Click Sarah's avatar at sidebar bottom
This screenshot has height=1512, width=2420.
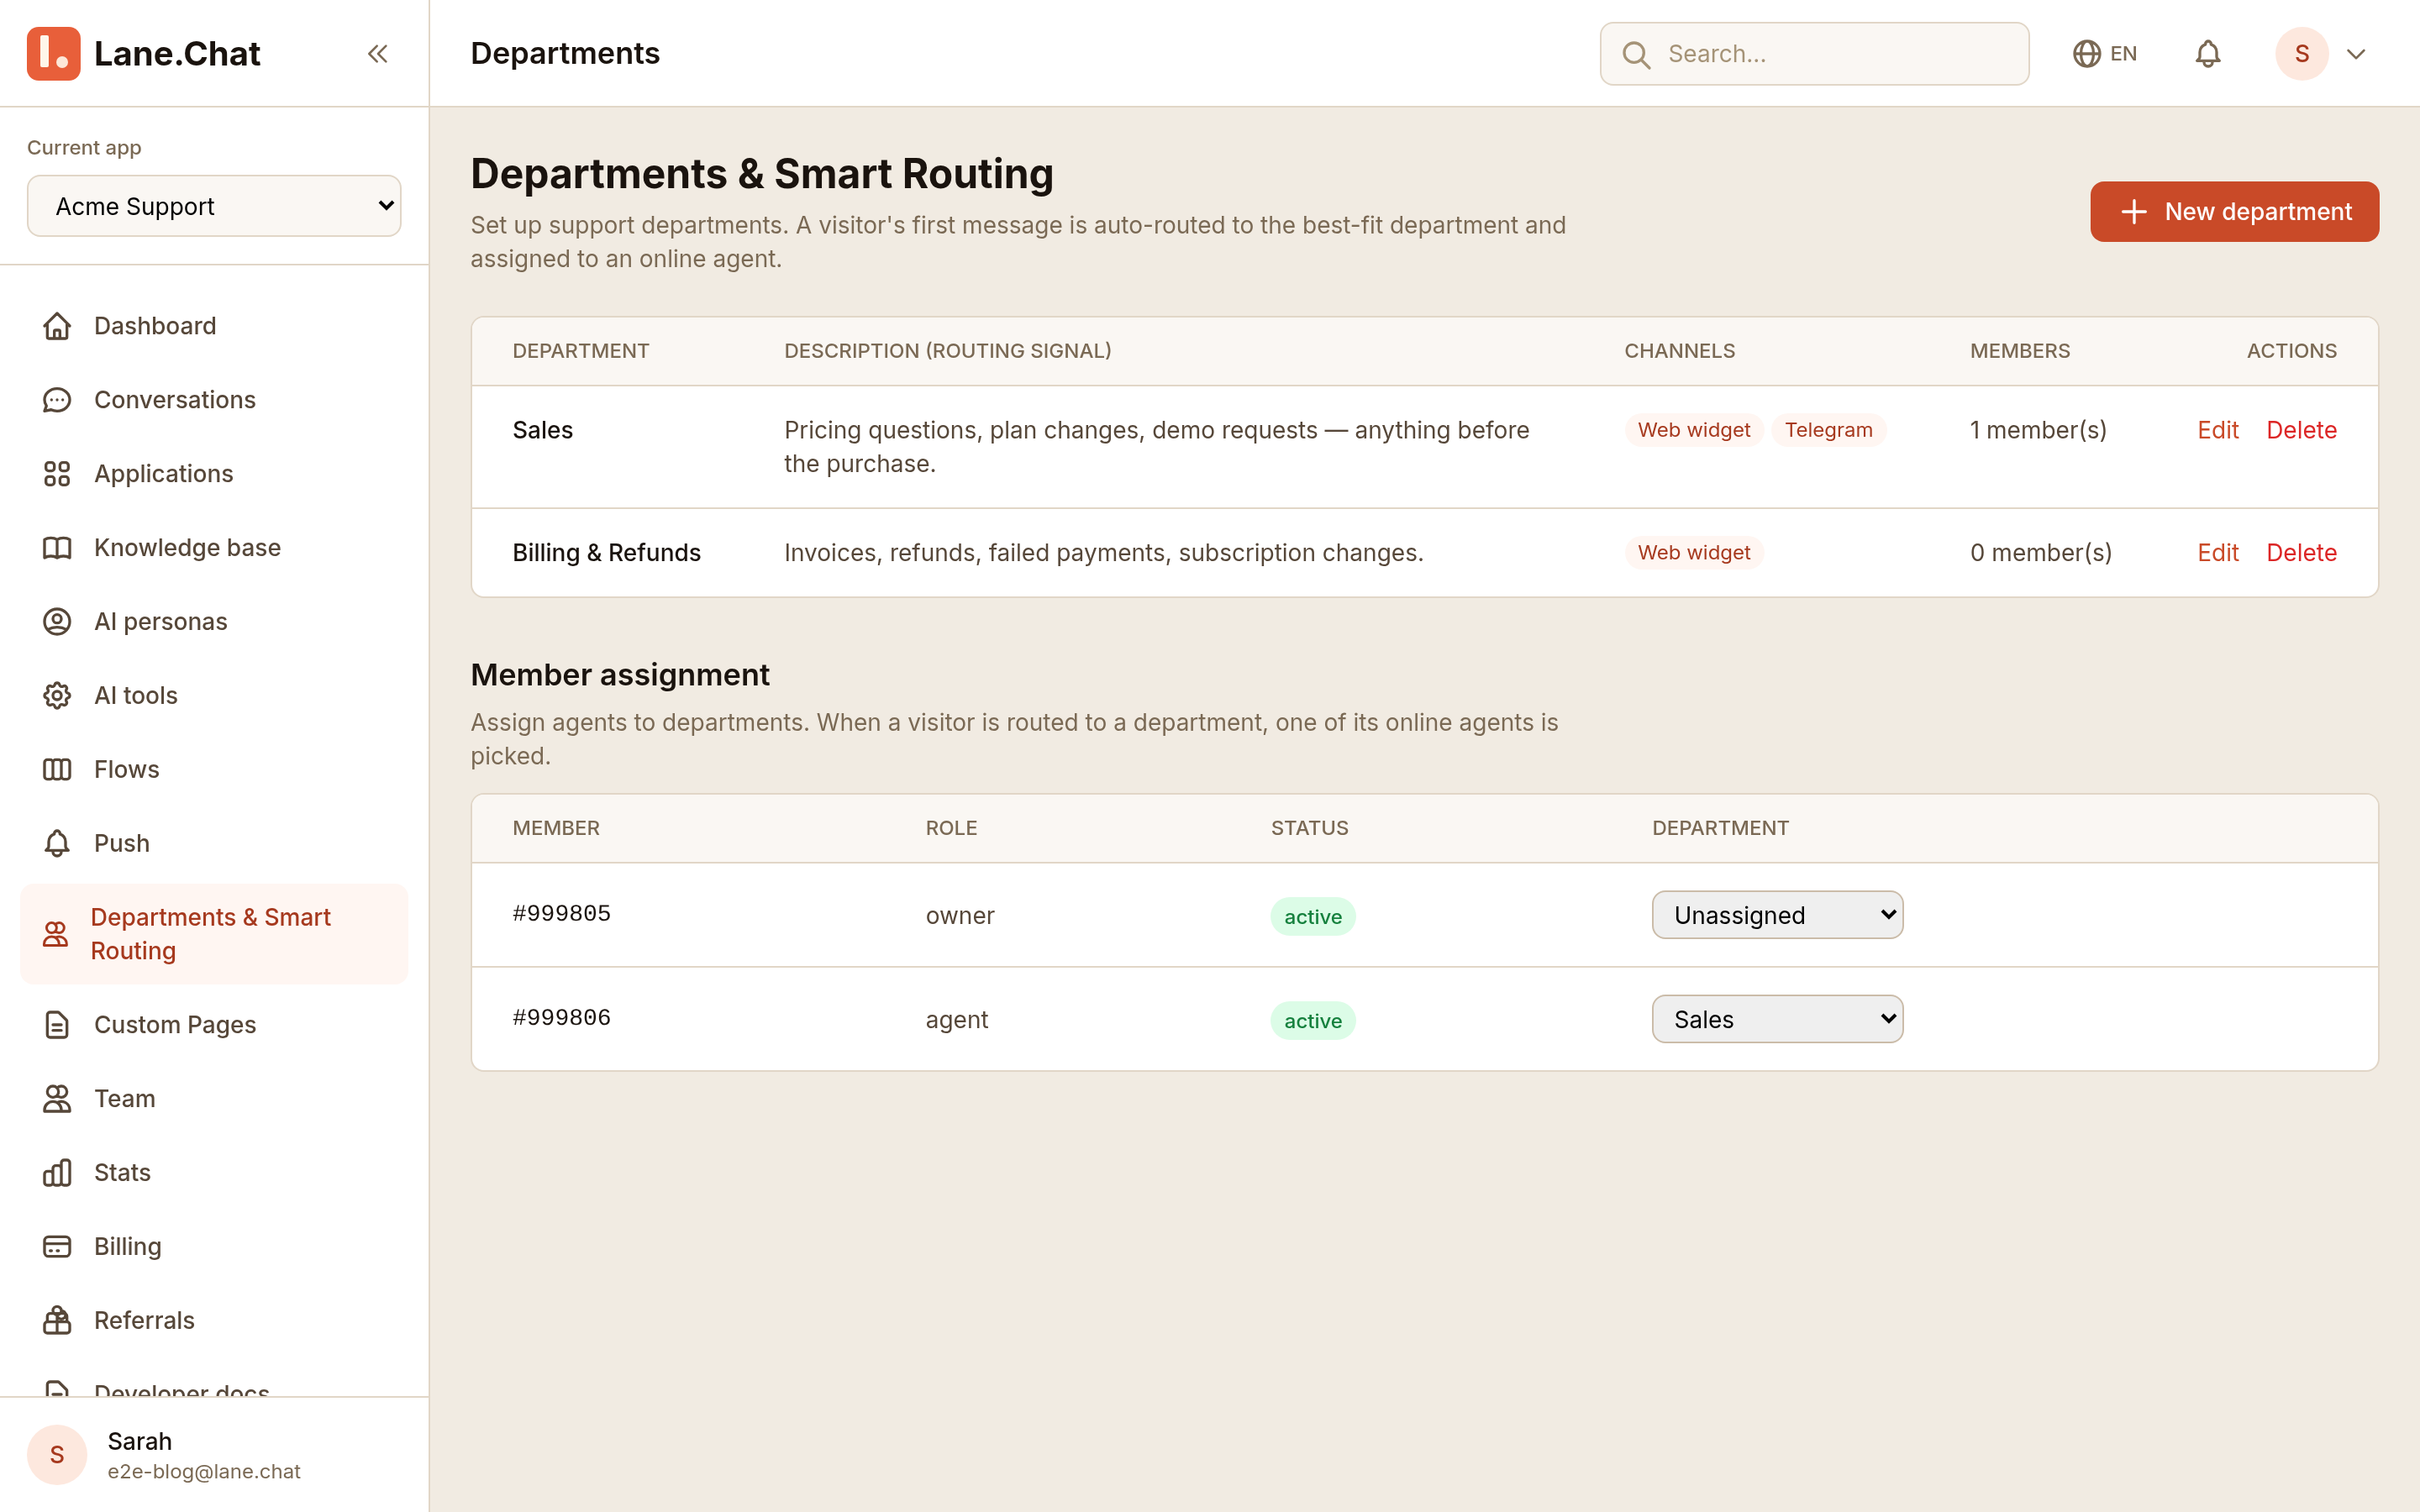click(57, 1455)
